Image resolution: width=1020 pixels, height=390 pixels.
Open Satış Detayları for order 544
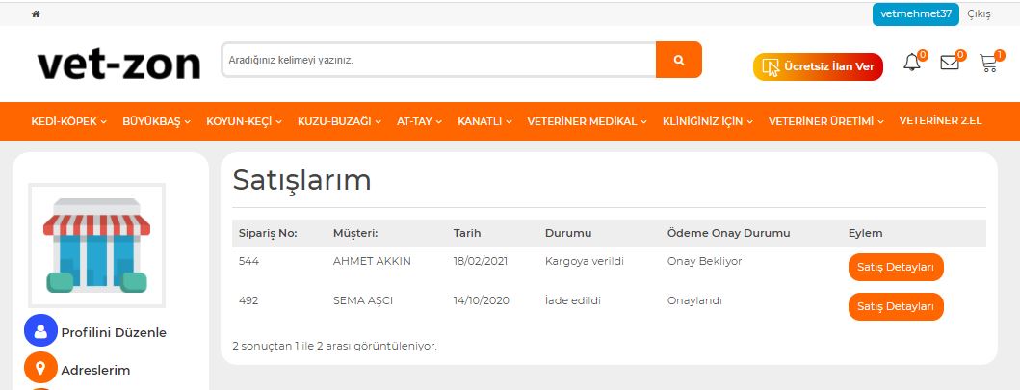pos(895,267)
